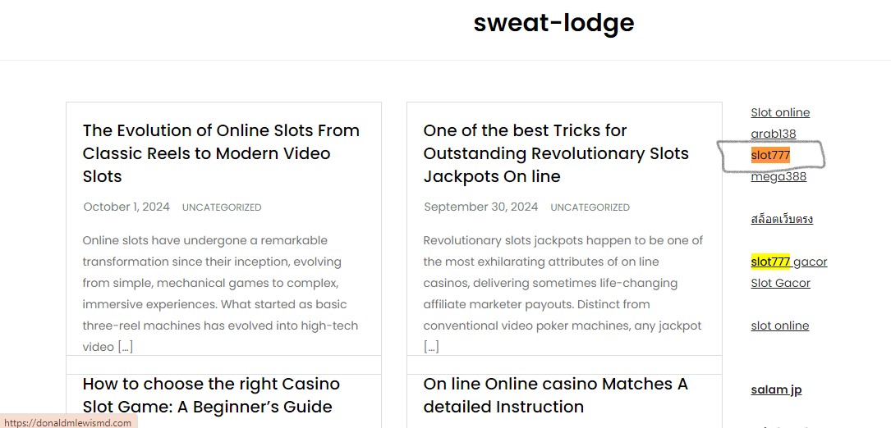Screen dimensions: 891x428
Task: Click the Slot Gacor sidebar link
Action: [x=780, y=283]
